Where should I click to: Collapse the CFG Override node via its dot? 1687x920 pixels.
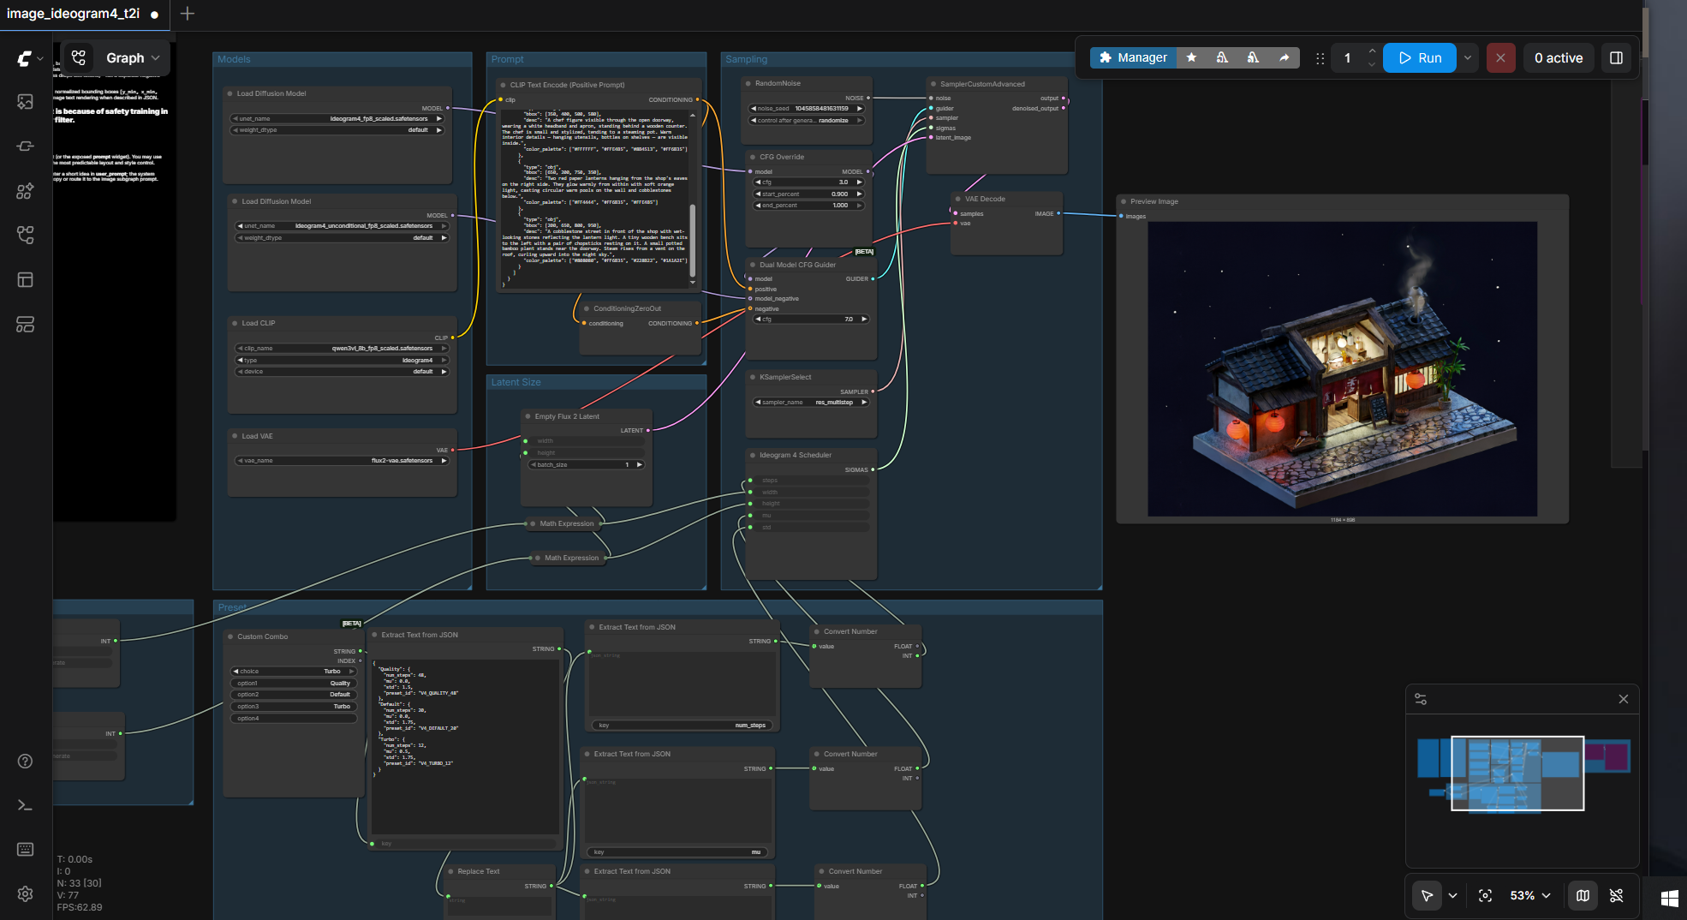click(x=752, y=157)
